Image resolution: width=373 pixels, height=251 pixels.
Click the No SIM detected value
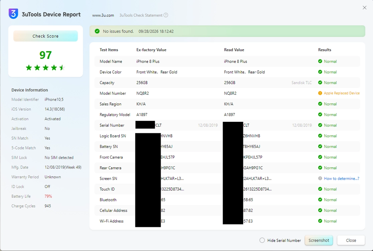point(59,157)
